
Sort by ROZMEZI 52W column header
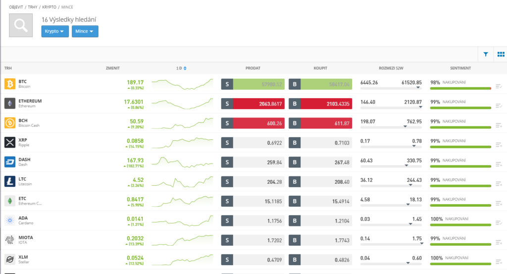tap(391, 68)
